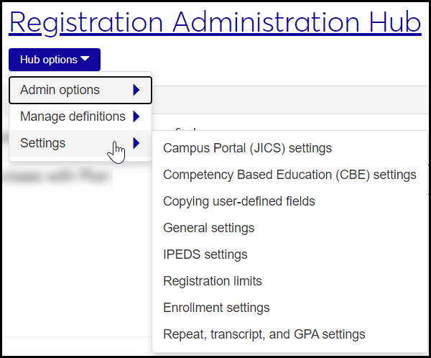The image size is (431, 358).
Task: Open Campus Portal (JICS) settings
Action: 247,149
